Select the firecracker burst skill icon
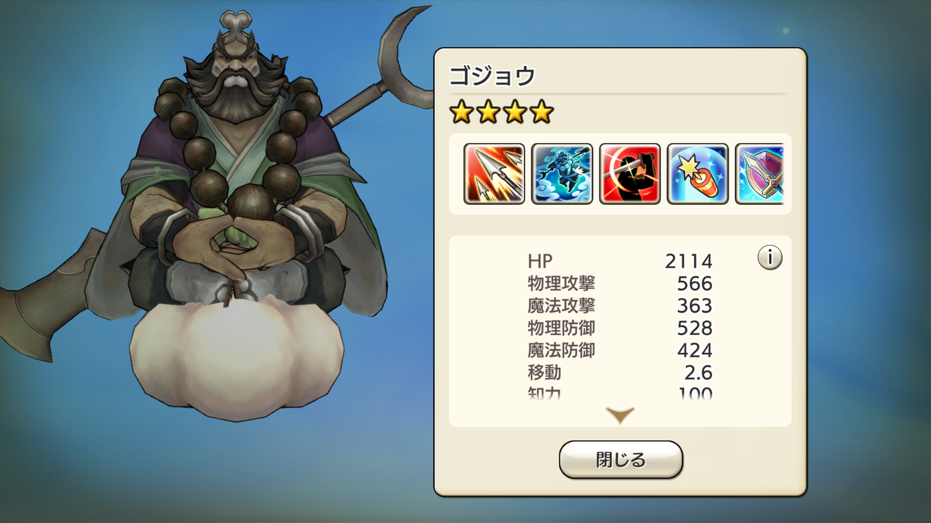This screenshot has width=931, height=523. click(698, 174)
